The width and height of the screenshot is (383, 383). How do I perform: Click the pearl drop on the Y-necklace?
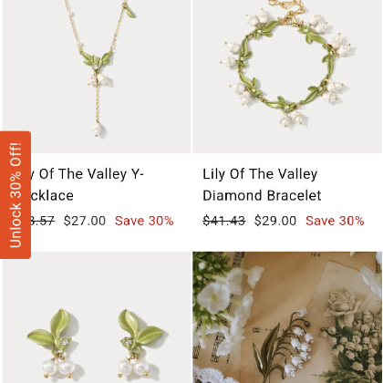pos(98,129)
